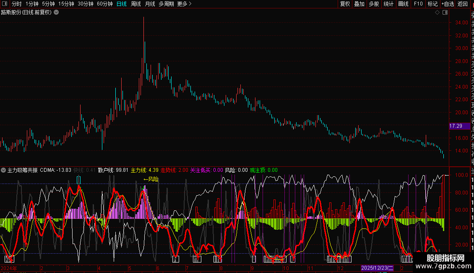The width and height of the screenshot is (474, 273).
Task: Open the 多股 multi-stock view
Action: coord(374,4)
